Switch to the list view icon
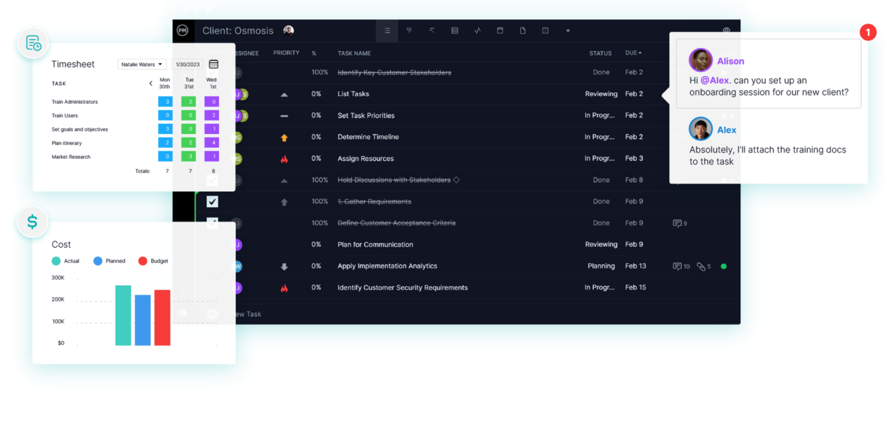The image size is (884, 442). (x=387, y=30)
